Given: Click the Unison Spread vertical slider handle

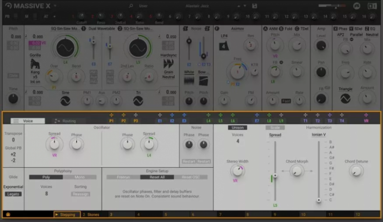Looking at the screenshot, I should (x=275, y=176).
